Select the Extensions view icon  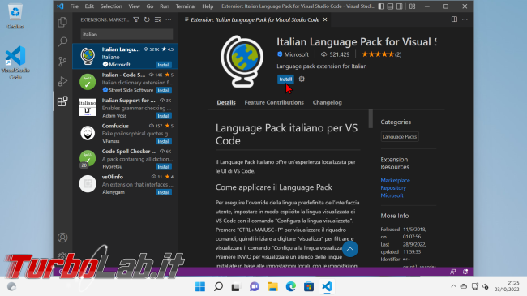(62, 101)
